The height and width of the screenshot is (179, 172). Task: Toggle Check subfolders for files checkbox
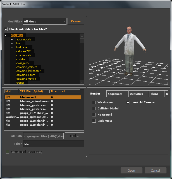pos(6,29)
